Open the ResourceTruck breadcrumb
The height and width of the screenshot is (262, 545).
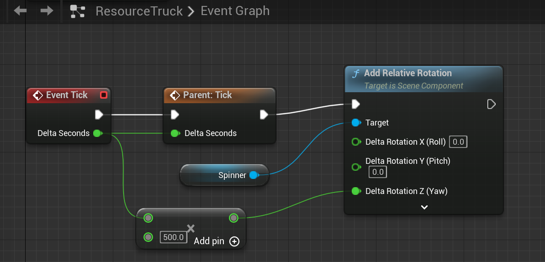tap(139, 11)
